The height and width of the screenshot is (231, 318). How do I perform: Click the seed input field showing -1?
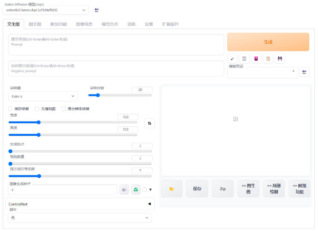61,189
